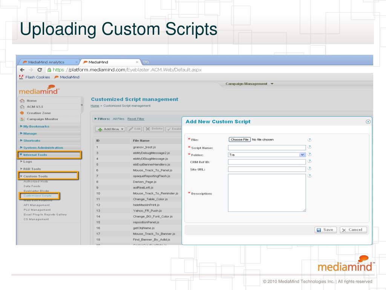Select Customized Scripts in sidebar

click(x=37, y=196)
